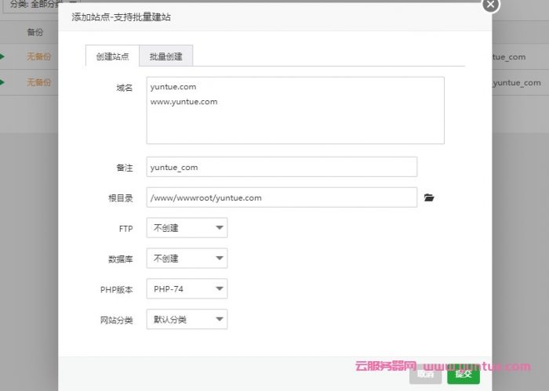The height and width of the screenshot is (391, 549).
Task: Open the 分类 filter dropdown behind the dialog
Action: point(39,5)
